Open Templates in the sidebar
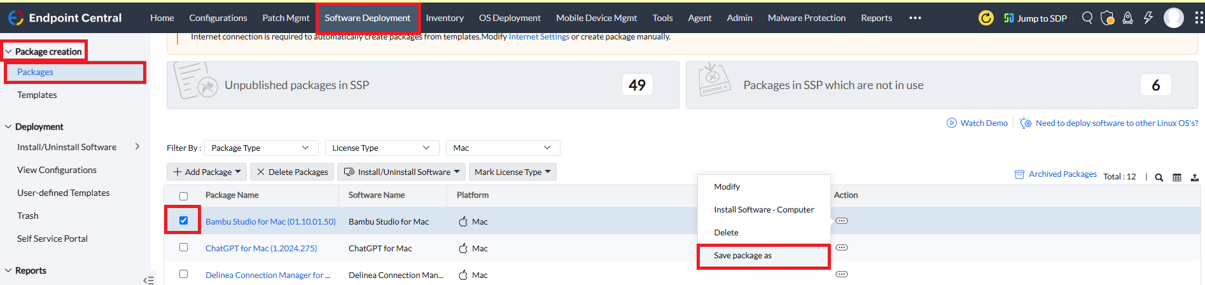This screenshot has width=1205, height=285. [37, 95]
